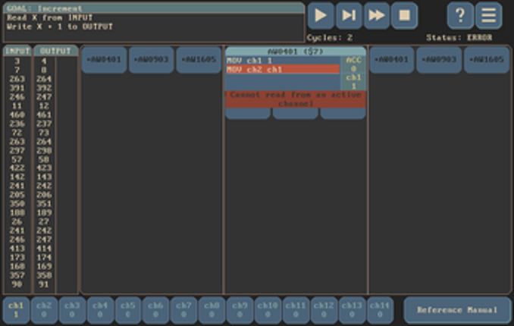Advance one cycle with the Step button
The width and height of the screenshot is (514, 326).
click(x=349, y=15)
